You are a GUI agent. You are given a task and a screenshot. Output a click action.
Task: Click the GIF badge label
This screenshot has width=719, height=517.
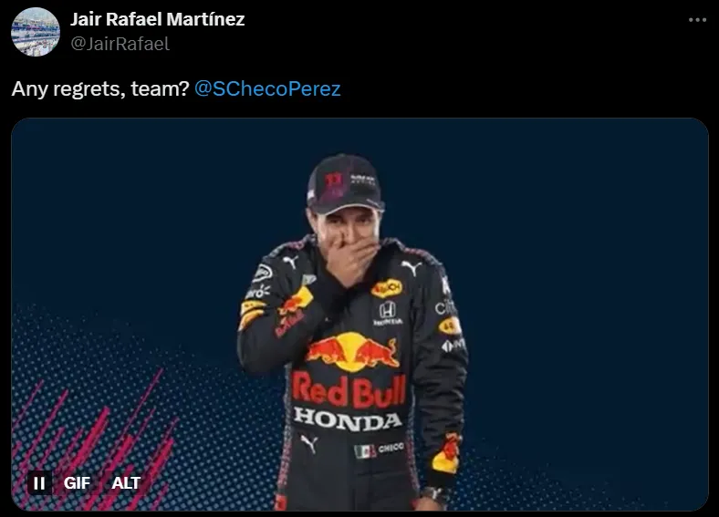tap(77, 483)
